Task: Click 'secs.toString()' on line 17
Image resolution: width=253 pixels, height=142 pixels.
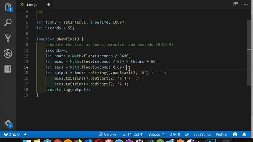Action: point(71,84)
